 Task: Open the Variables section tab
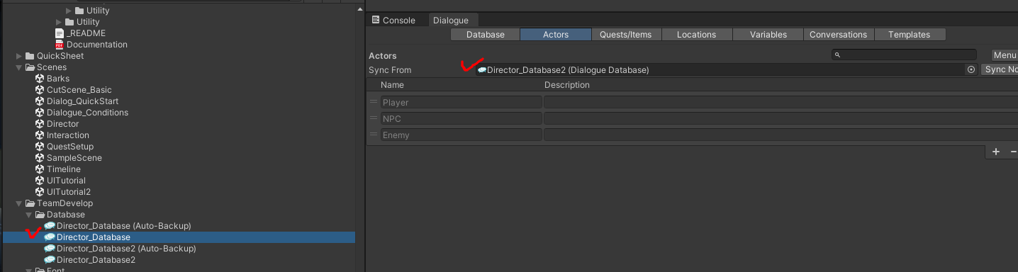768,34
